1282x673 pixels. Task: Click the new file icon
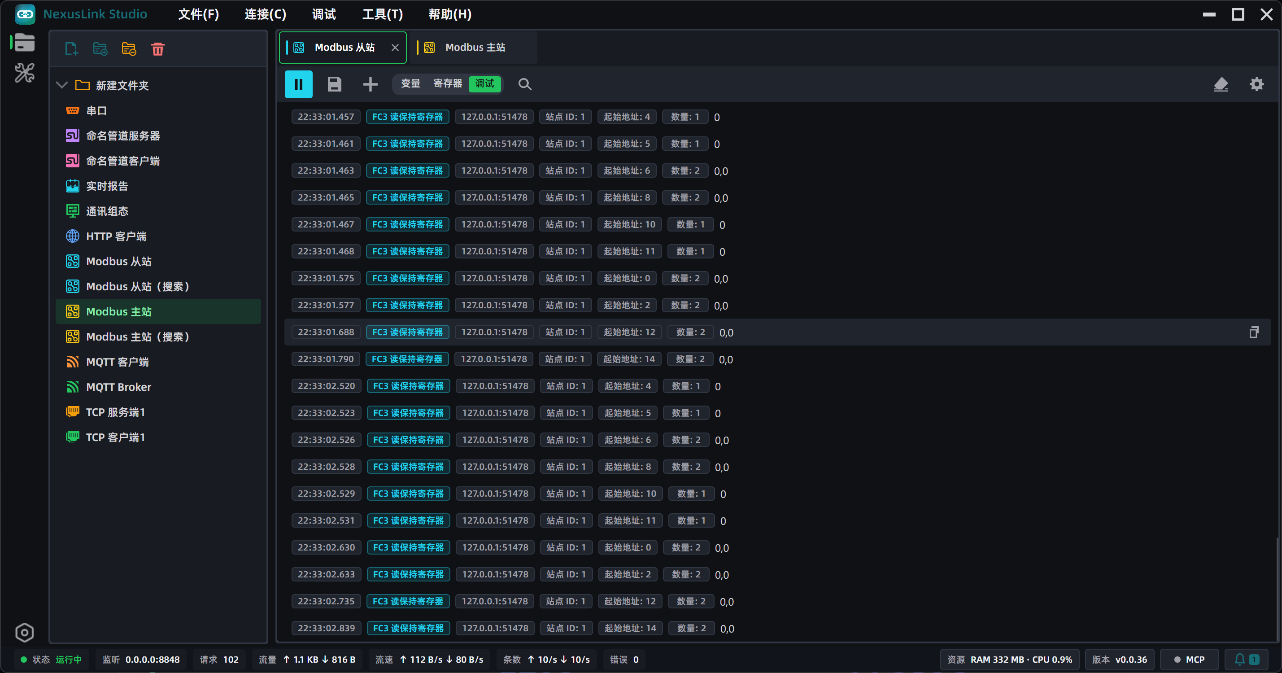pyautogui.click(x=72, y=49)
